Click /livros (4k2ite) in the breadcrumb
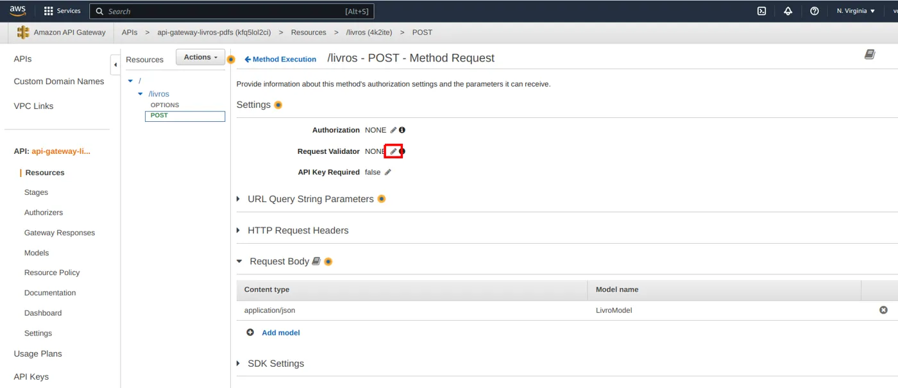Screen dimensions: 898x388 pos(369,32)
